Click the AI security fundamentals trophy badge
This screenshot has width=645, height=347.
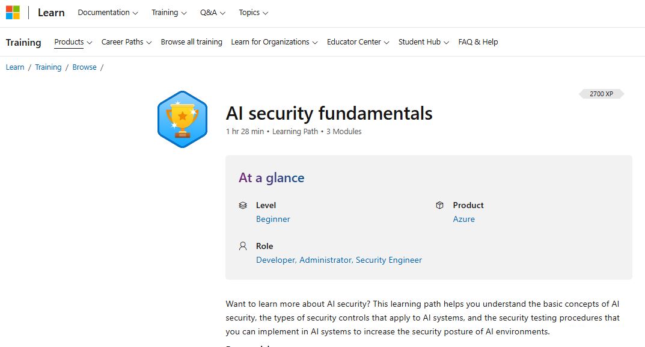coord(182,118)
